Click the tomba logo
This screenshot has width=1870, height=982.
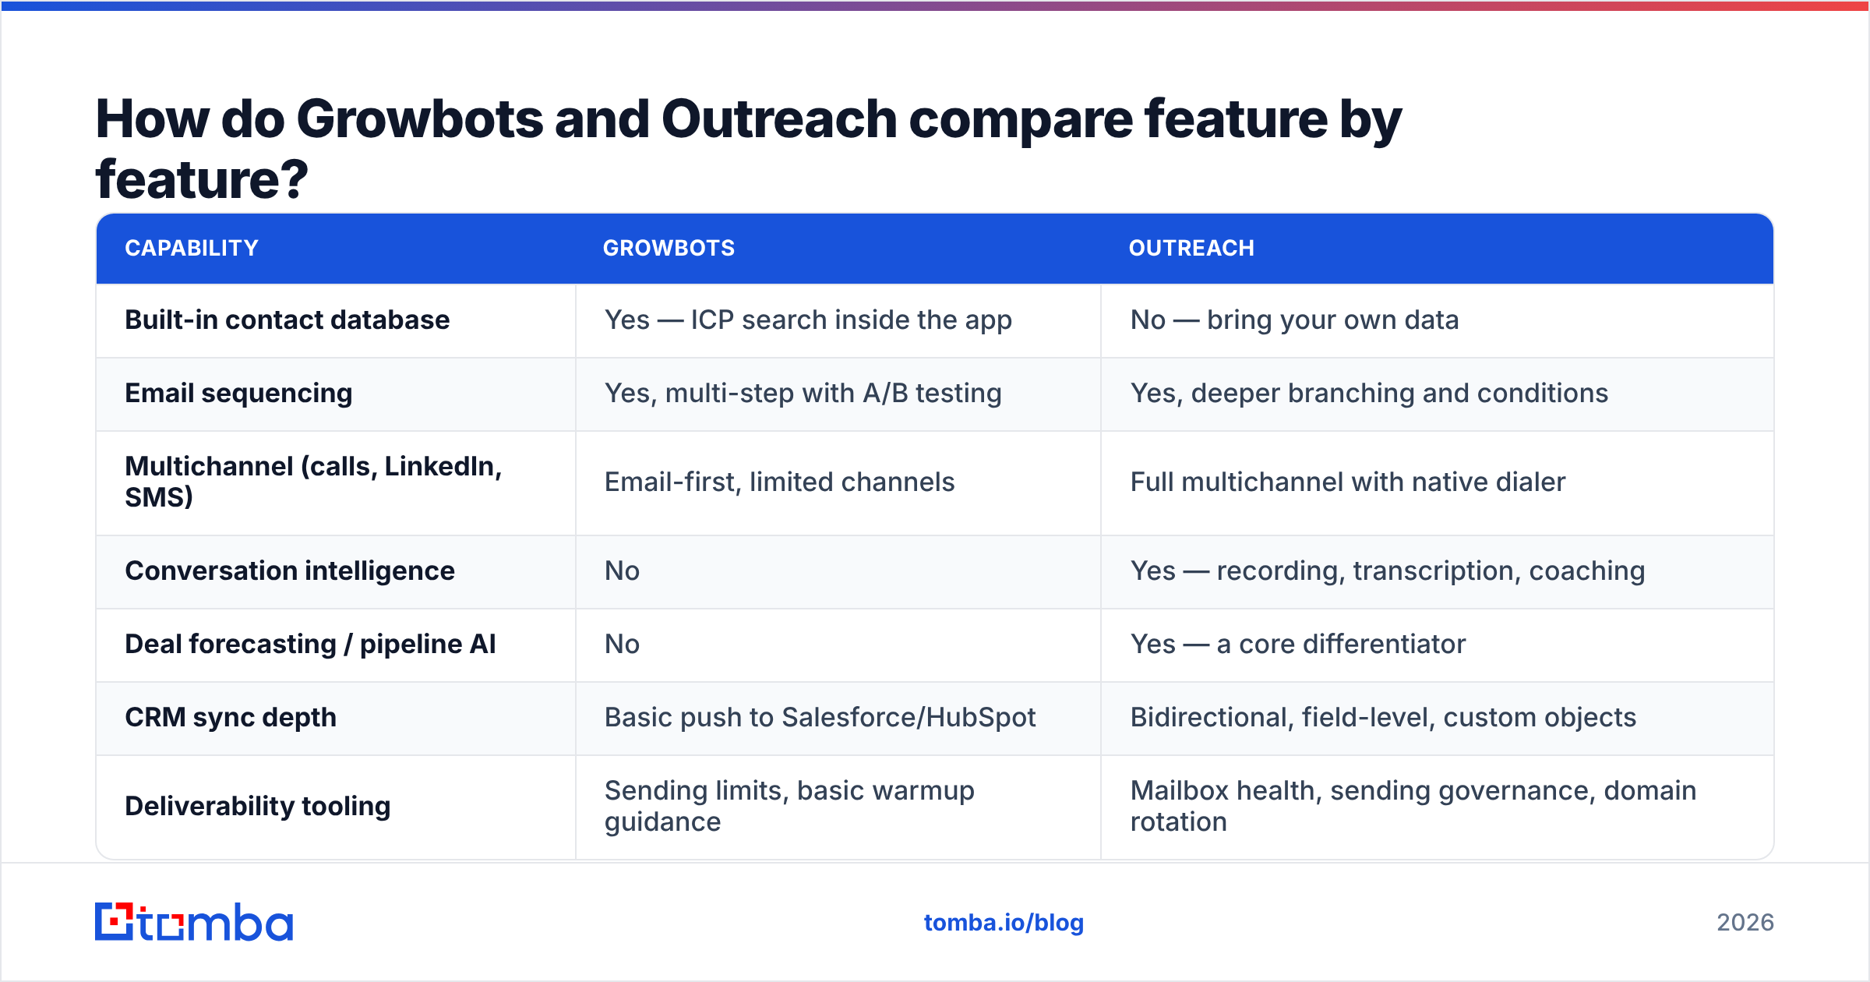tap(194, 922)
